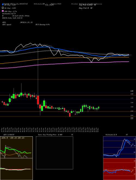Click the red RSI chart panel
Screen dimensions: 136x180
point(119,169)
